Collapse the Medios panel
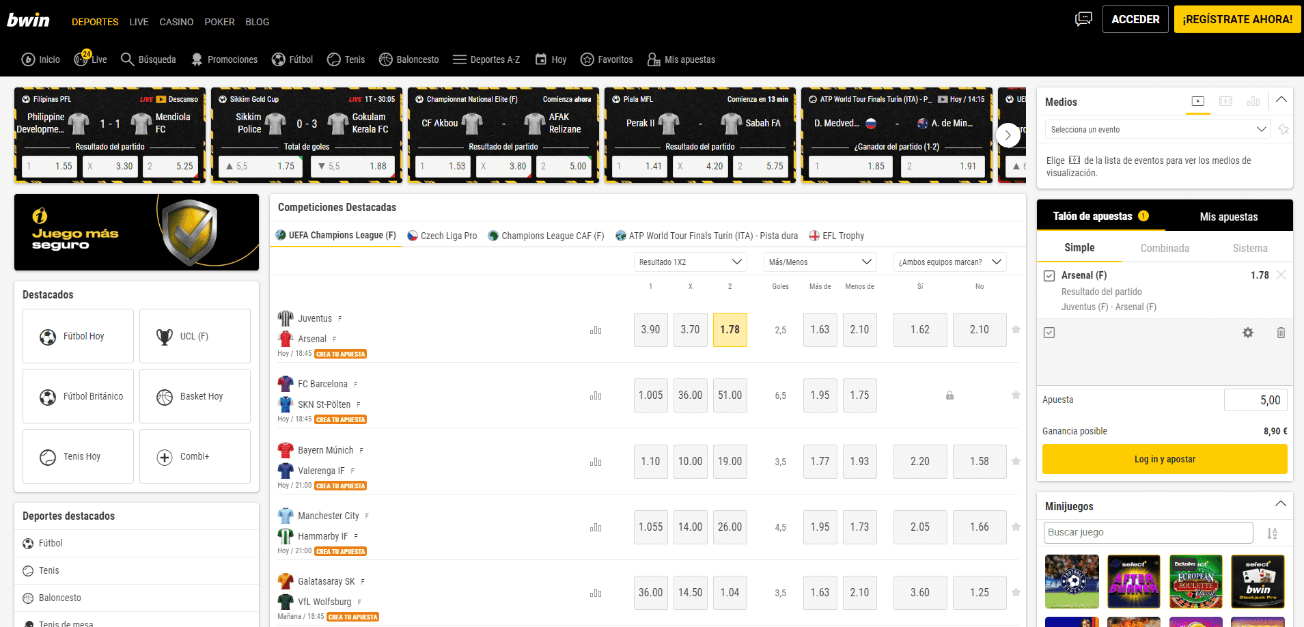1304x627 pixels. click(x=1281, y=100)
